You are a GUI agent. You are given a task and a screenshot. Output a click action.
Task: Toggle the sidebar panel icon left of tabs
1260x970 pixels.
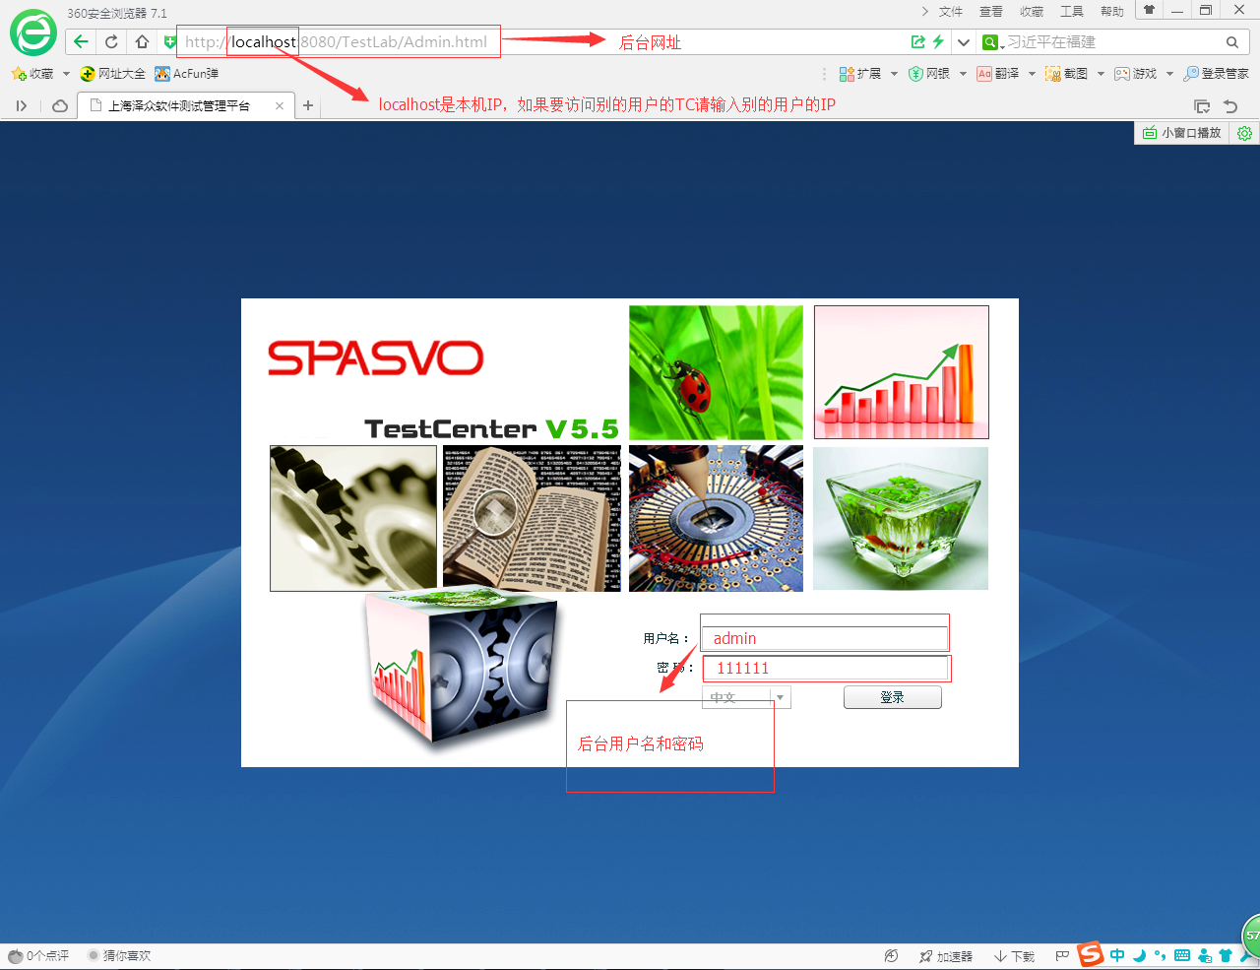point(22,106)
